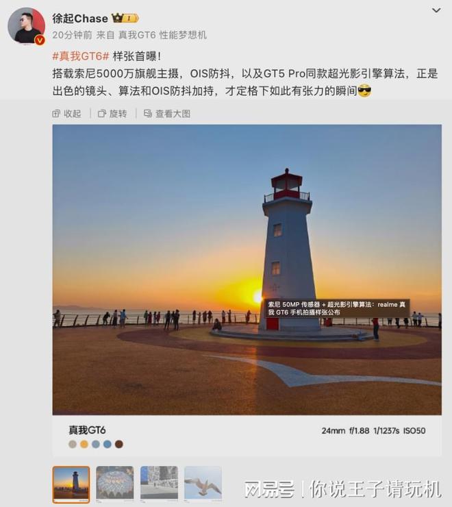Select the third street-scene thumbnail
The width and height of the screenshot is (452, 507).
(159, 484)
